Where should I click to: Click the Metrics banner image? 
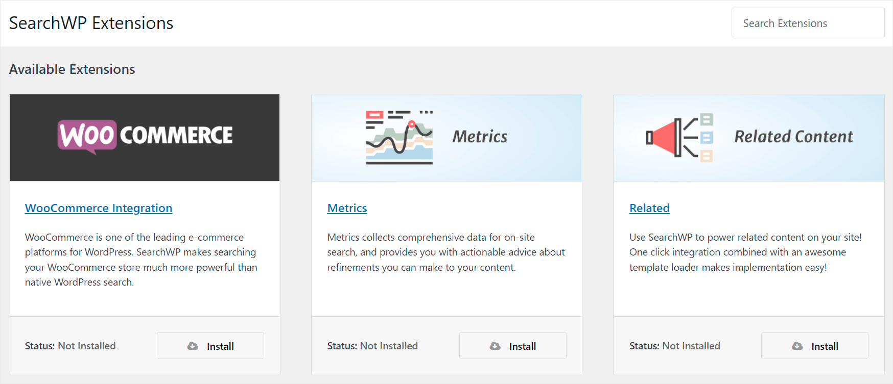(447, 138)
